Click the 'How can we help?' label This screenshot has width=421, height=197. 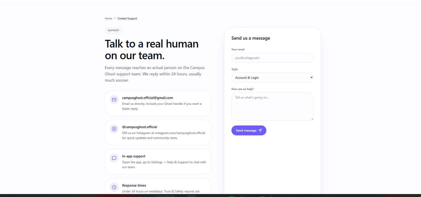tap(243, 89)
